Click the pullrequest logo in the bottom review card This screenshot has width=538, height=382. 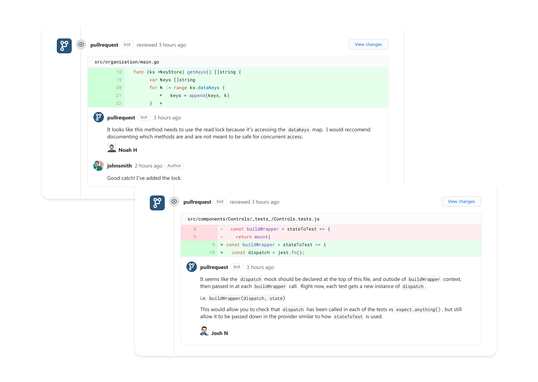tap(157, 203)
